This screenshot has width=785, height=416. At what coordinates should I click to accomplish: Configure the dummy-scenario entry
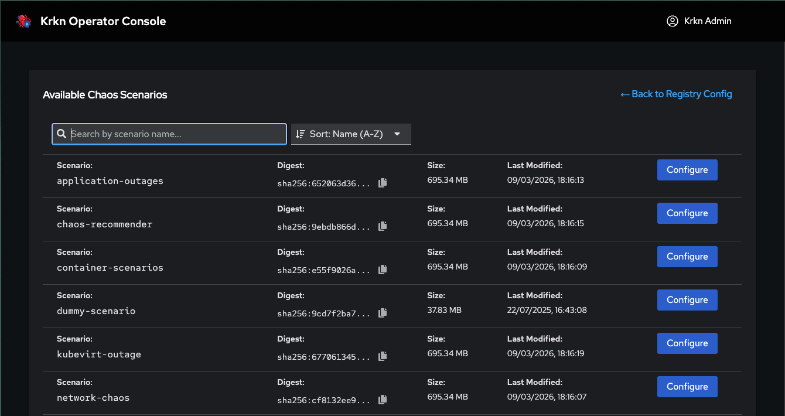[x=687, y=300]
